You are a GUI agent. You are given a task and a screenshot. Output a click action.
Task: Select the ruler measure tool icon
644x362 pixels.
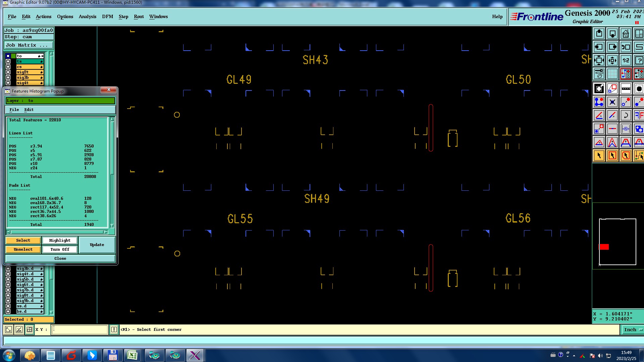coord(626,89)
